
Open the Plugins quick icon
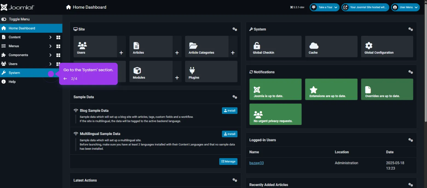coord(211,71)
